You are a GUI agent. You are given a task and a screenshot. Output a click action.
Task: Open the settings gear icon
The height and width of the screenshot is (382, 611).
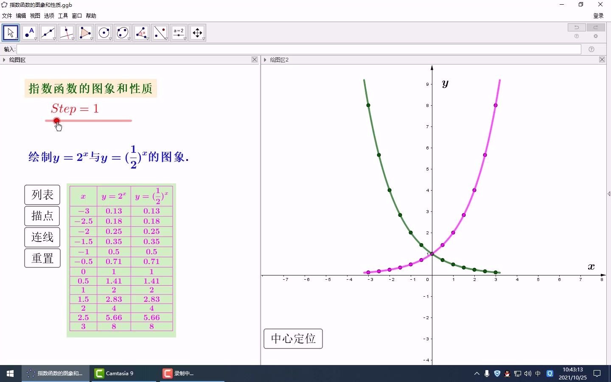(x=596, y=37)
